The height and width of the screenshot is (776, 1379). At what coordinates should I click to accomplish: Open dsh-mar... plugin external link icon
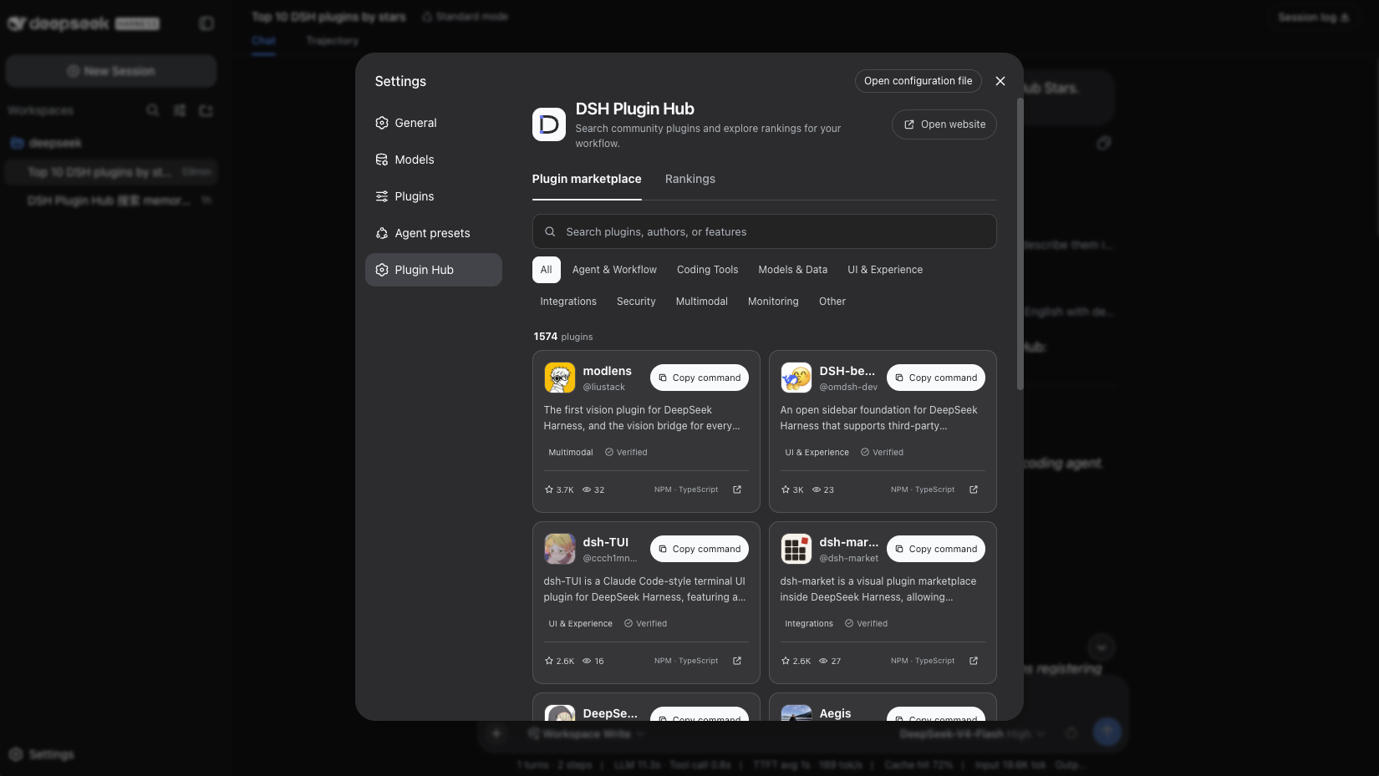click(x=974, y=661)
